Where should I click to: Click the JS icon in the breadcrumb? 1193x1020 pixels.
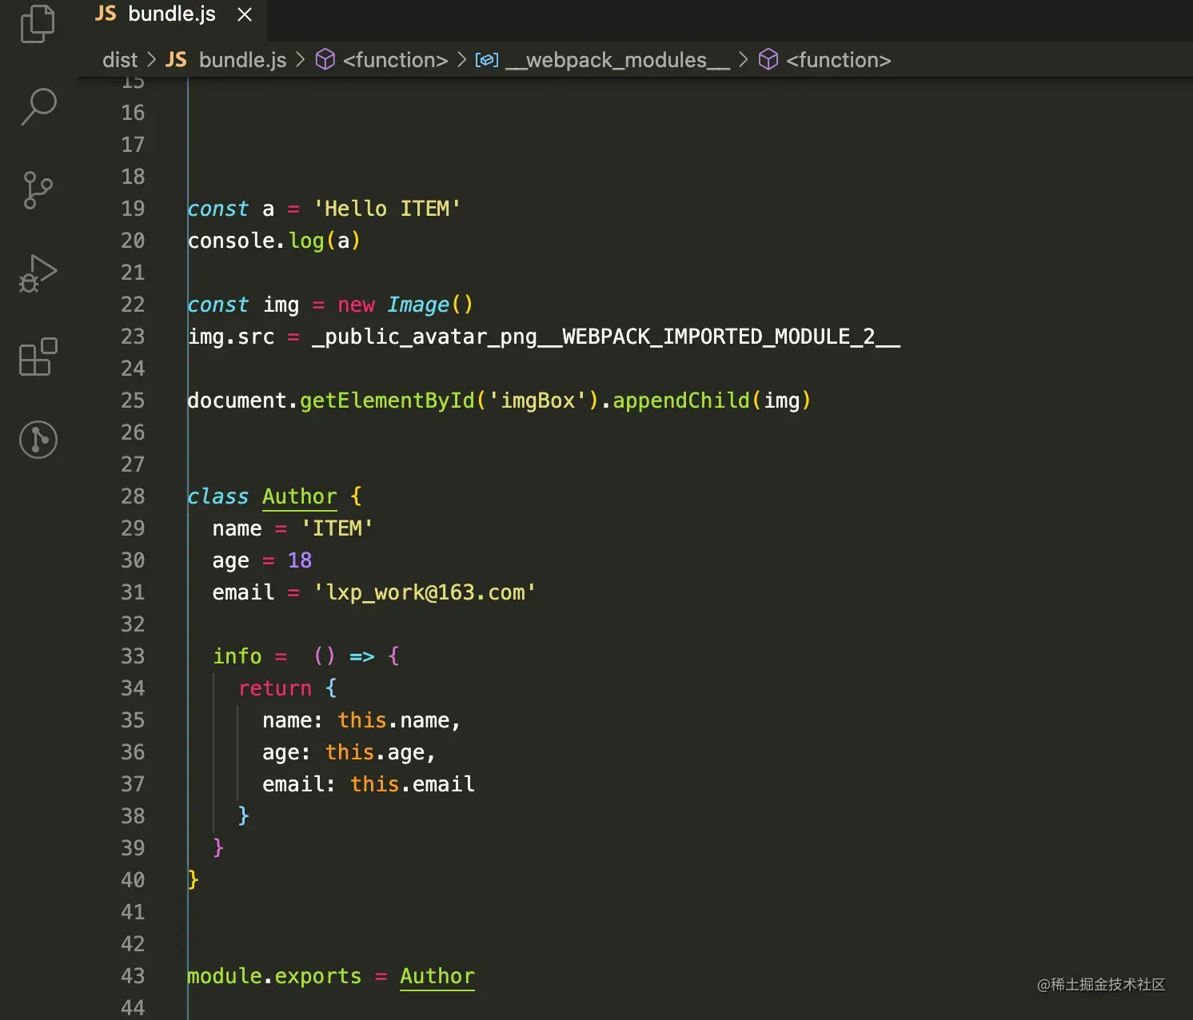[176, 60]
